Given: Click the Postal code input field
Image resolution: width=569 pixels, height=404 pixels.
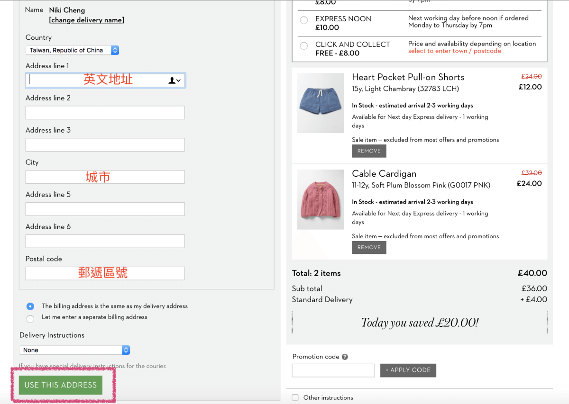Looking at the screenshot, I should [105, 273].
